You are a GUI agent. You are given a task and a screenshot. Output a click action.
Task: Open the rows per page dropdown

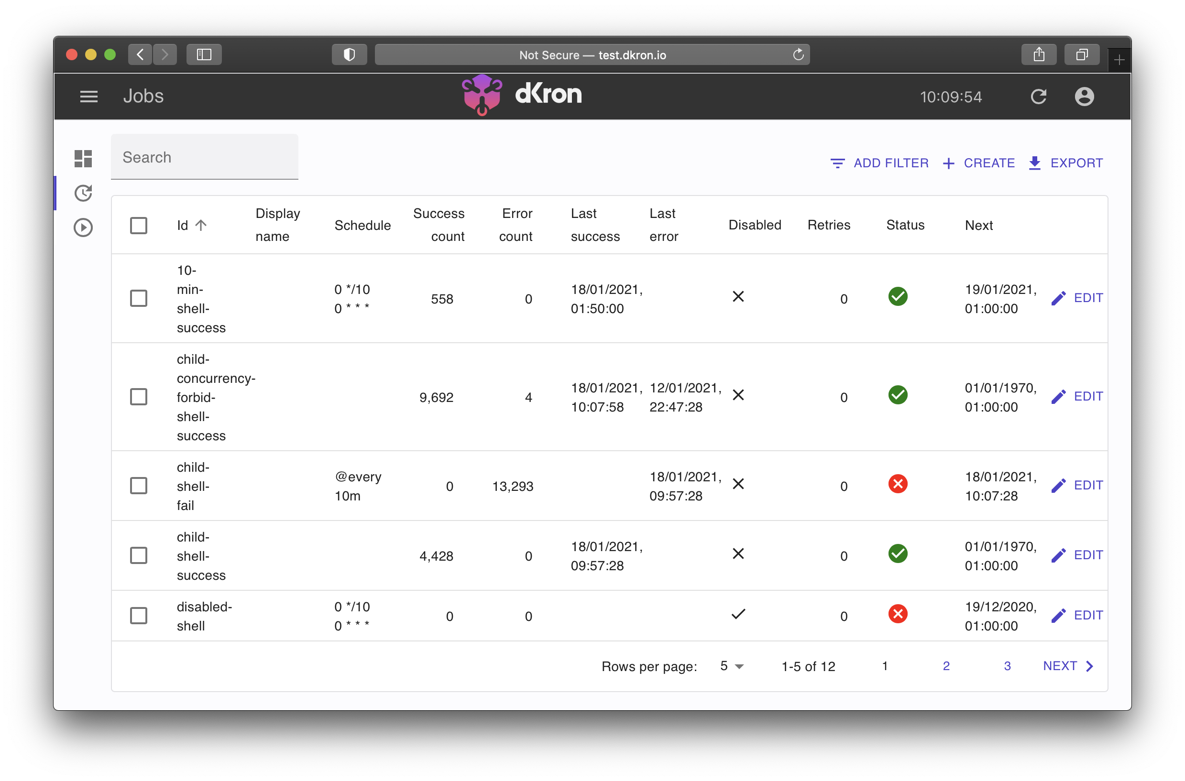pos(731,666)
